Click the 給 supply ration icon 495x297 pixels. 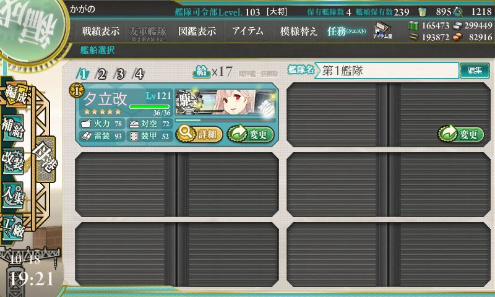click(202, 72)
